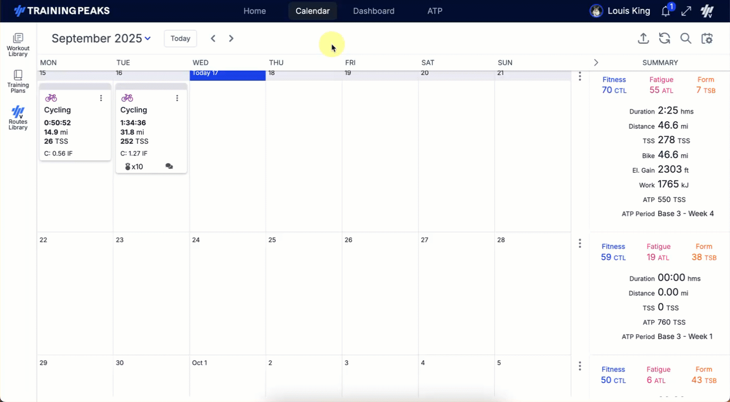Click the Today button
This screenshot has height=402, width=730.
tap(180, 38)
